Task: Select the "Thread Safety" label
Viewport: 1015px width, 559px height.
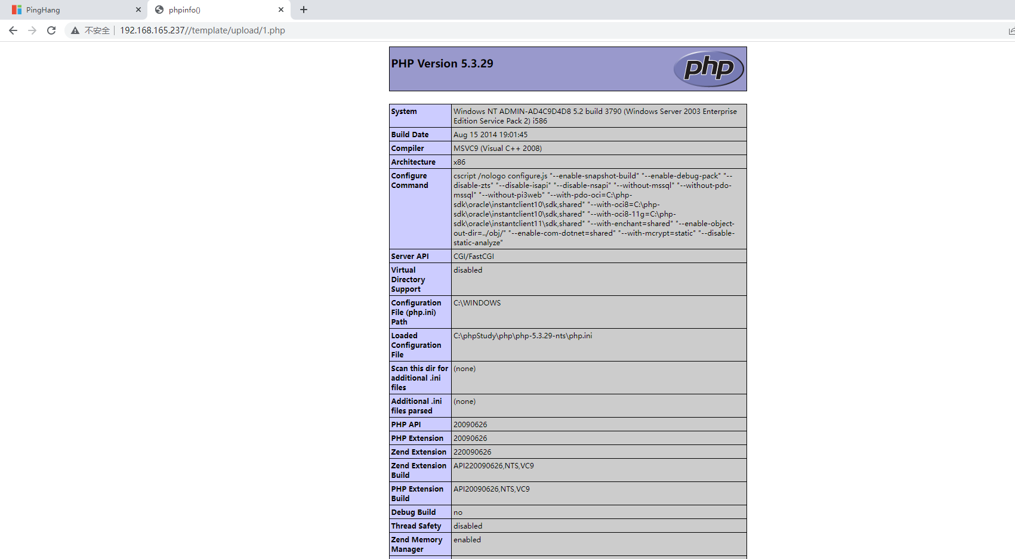Action: [417, 526]
